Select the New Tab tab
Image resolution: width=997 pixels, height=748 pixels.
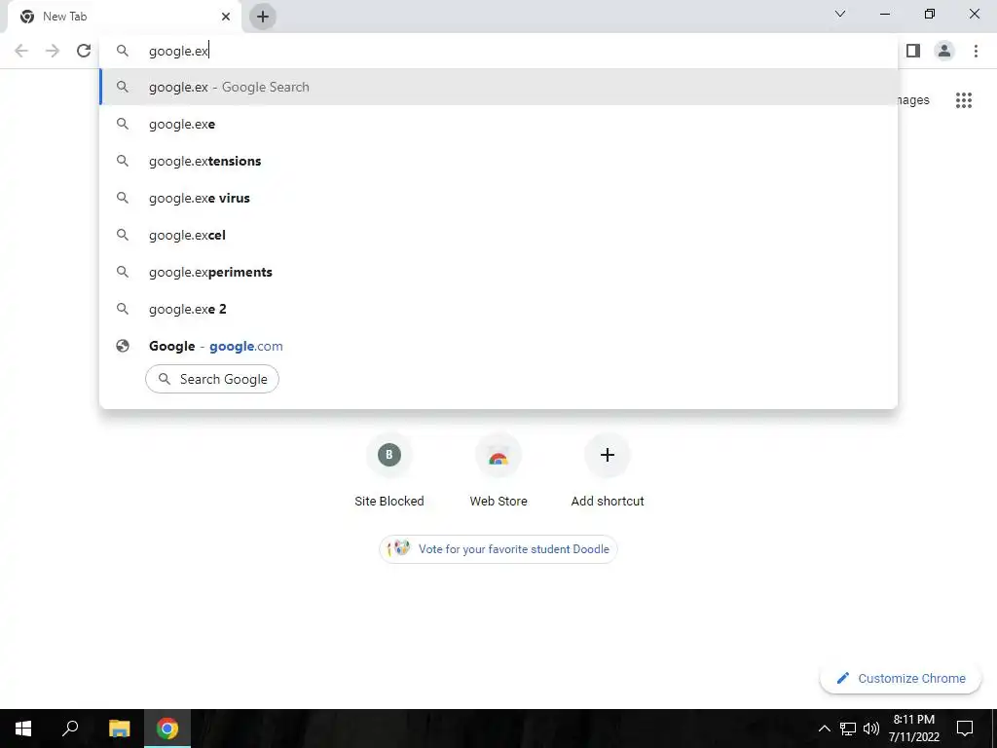click(124, 17)
